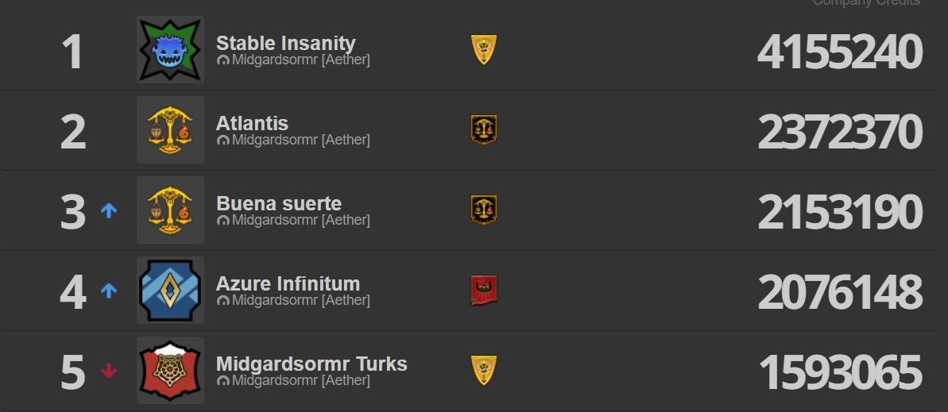The width and height of the screenshot is (948, 412).
Task: Open the Midgardsormr Turks company link
Action: (311, 364)
